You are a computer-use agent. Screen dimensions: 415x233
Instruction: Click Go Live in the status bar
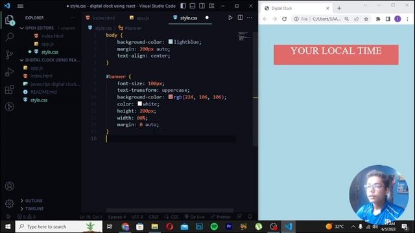(195, 217)
